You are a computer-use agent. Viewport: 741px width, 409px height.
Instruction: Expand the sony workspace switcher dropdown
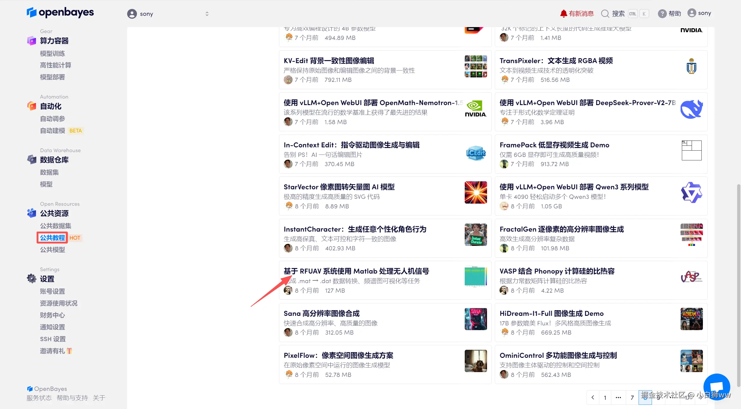pyautogui.click(x=207, y=14)
